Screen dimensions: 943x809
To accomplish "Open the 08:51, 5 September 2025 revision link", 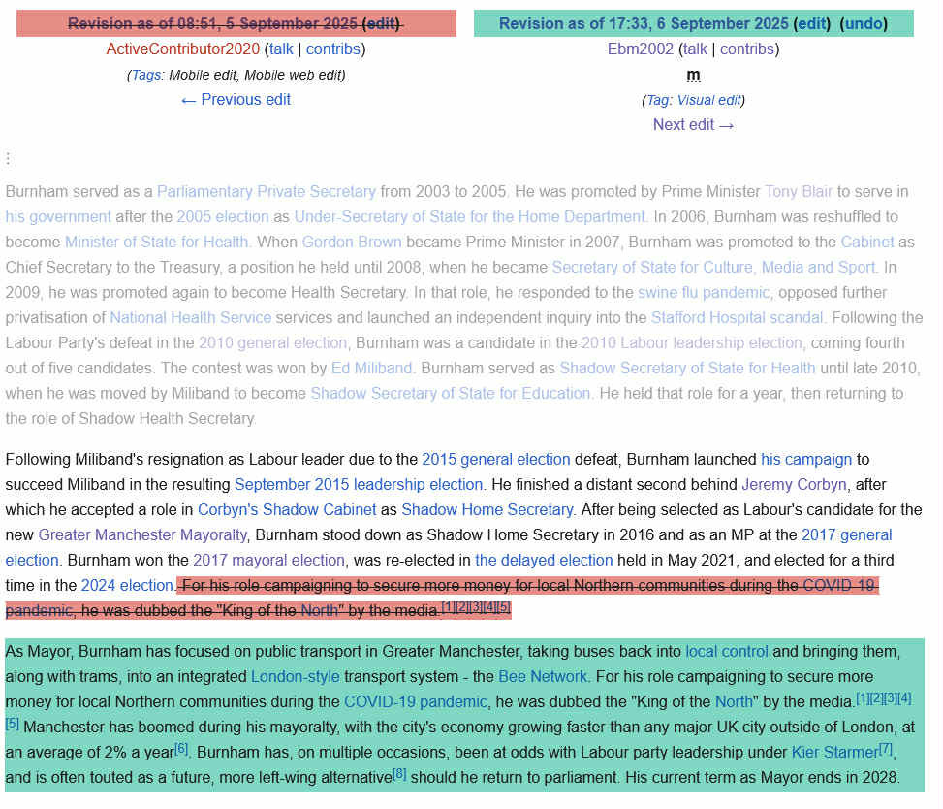I will click(x=212, y=23).
